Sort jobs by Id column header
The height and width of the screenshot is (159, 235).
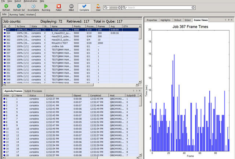(9, 26)
